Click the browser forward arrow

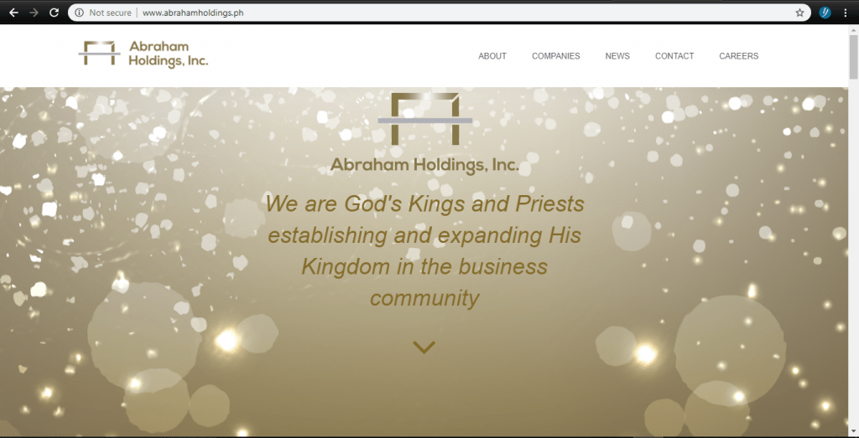[x=34, y=13]
